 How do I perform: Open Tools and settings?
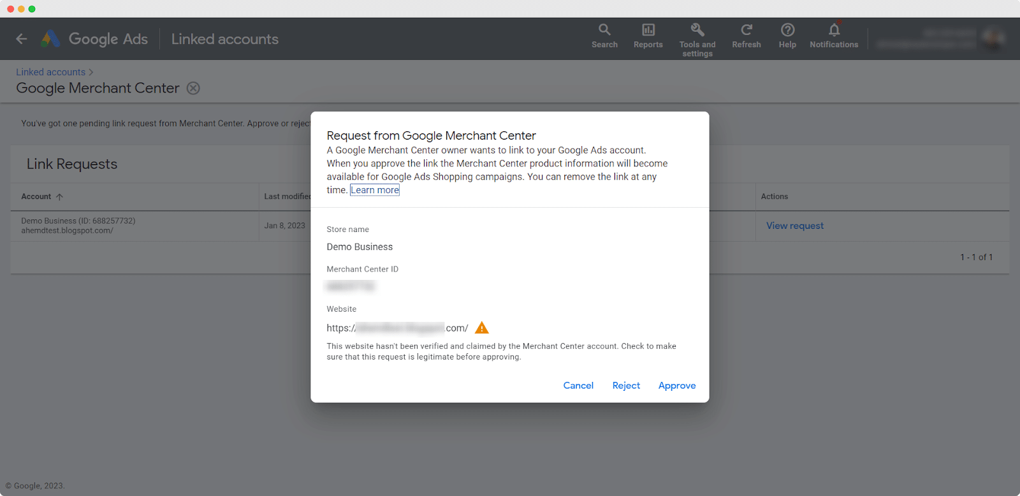(x=697, y=40)
